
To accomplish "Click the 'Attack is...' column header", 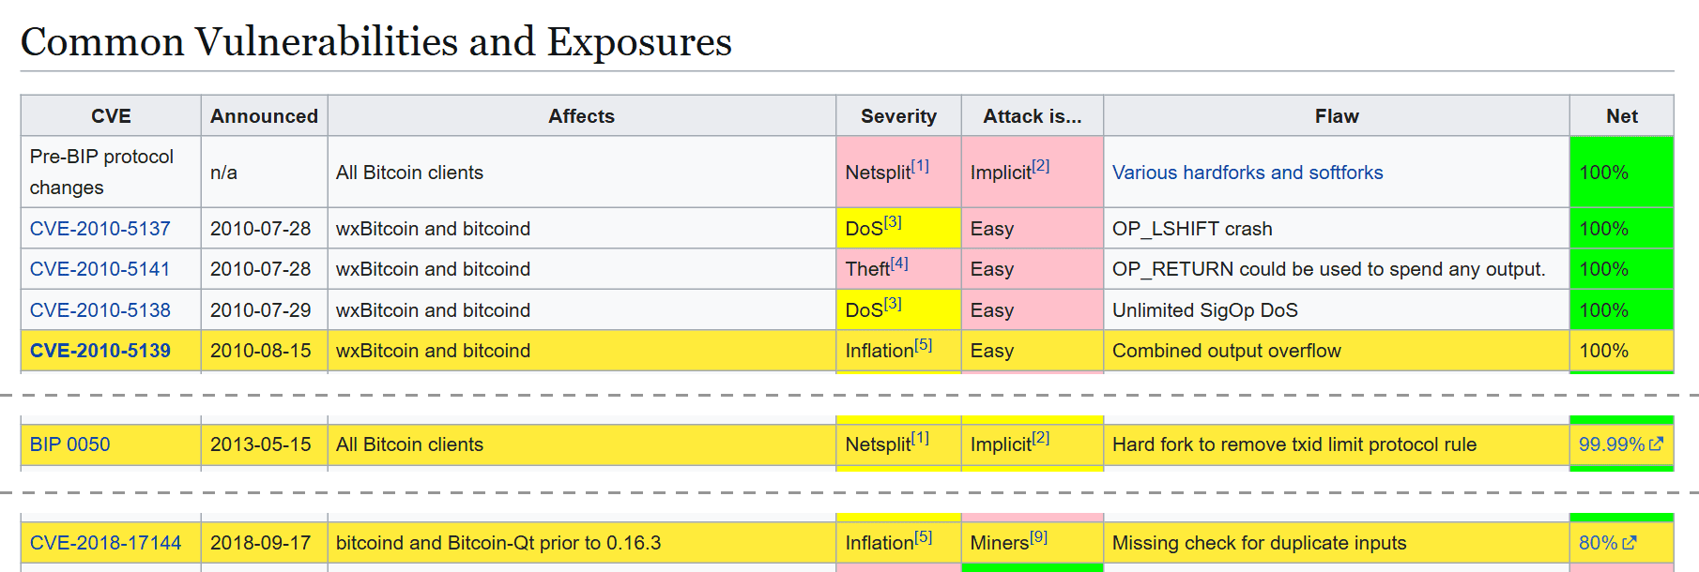I will [1033, 116].
